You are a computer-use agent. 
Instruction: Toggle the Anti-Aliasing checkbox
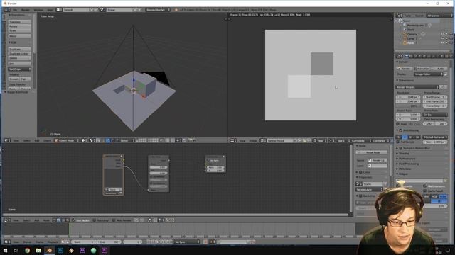(x=401, y=130)
